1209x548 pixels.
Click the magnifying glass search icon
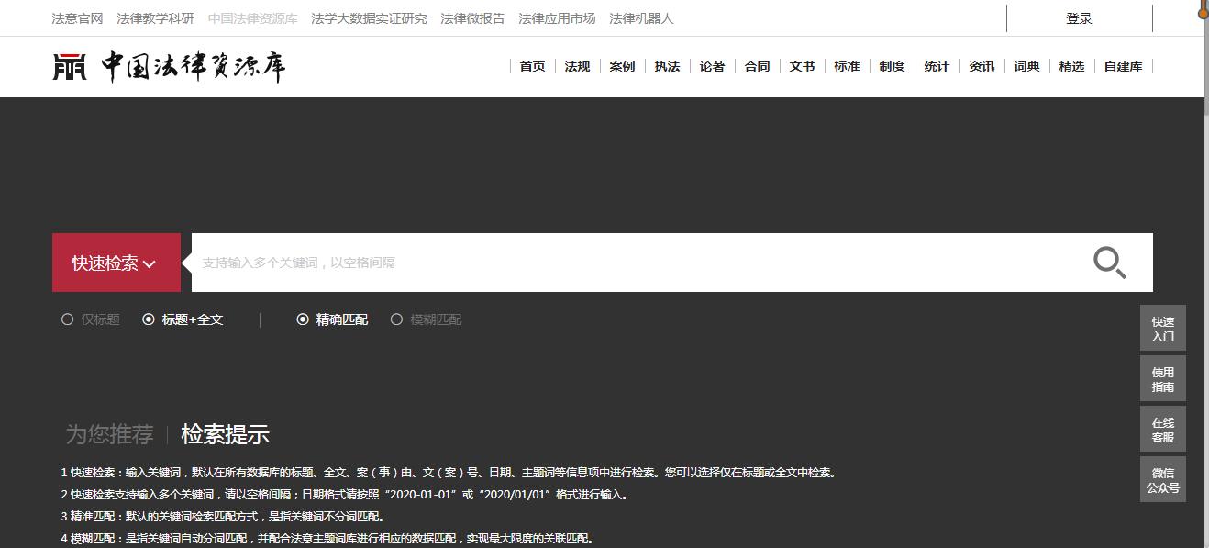click(x=1109, y=263)
